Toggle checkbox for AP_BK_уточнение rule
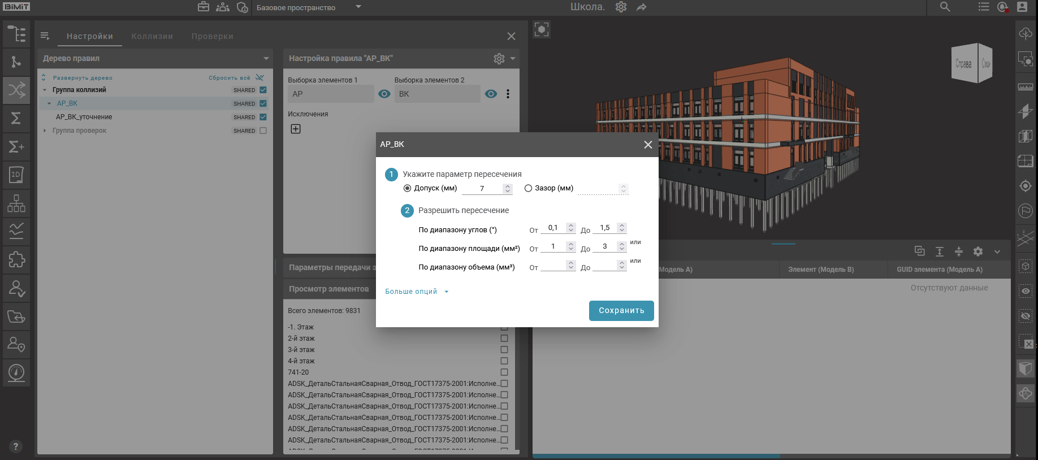This screenshot has height=460, width=1038. (263, 117)
